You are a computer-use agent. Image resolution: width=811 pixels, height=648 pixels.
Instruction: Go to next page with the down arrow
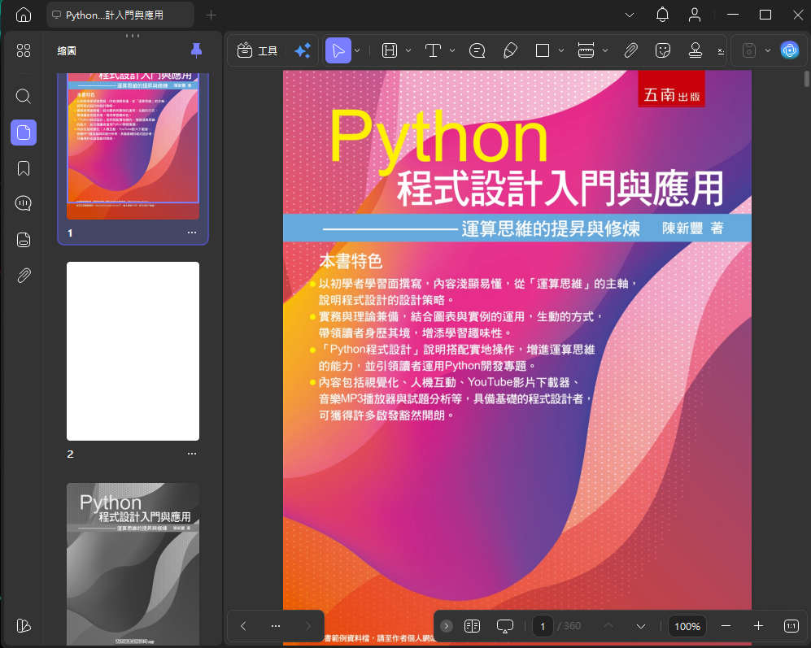pyautogui.click(x=641, y=626)
